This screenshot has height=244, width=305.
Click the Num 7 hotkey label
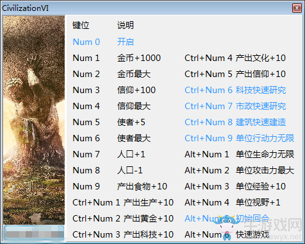point(86,154)
